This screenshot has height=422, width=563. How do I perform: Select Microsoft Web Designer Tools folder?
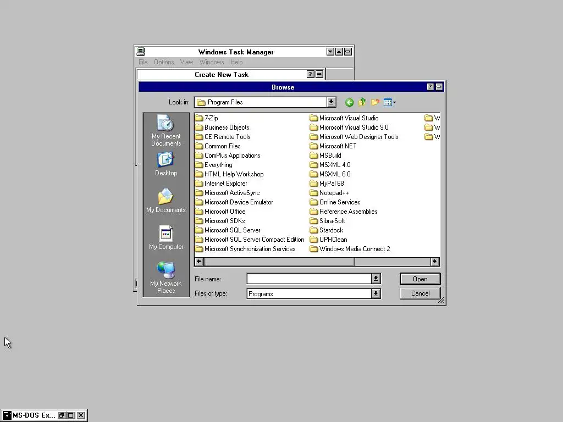355,137
